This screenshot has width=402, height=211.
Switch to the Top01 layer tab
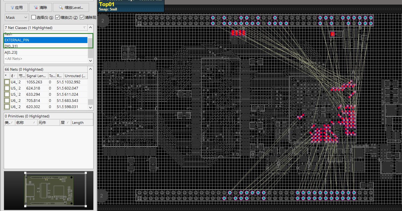tap(107, 4)
